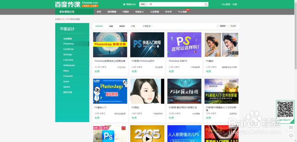This screenshot has width=297, height=142.
Task: Select 网页布局 category in sidebar
Action: 68,92
